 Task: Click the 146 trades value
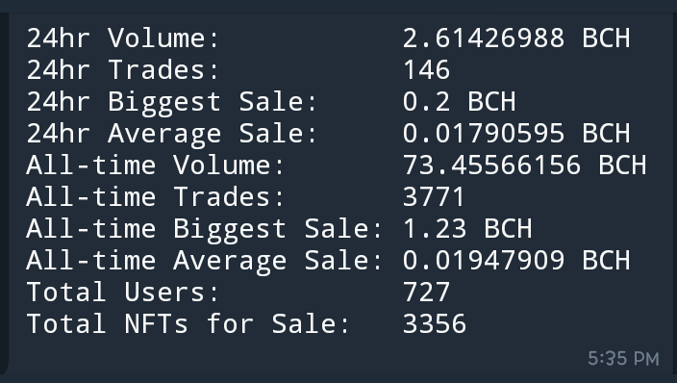click(427, 70)
